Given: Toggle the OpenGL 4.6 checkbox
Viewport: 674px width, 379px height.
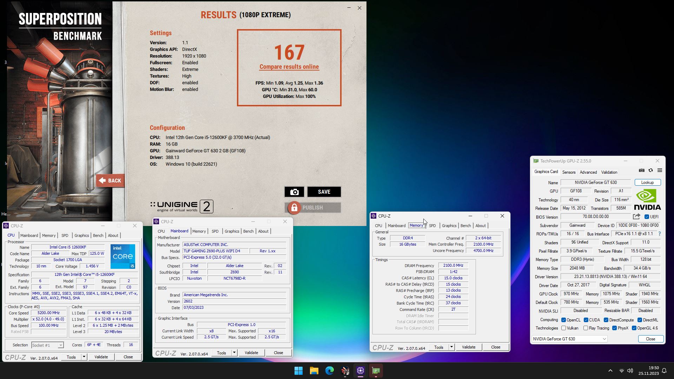Looking at the screenshot, I should coord(634,328).
